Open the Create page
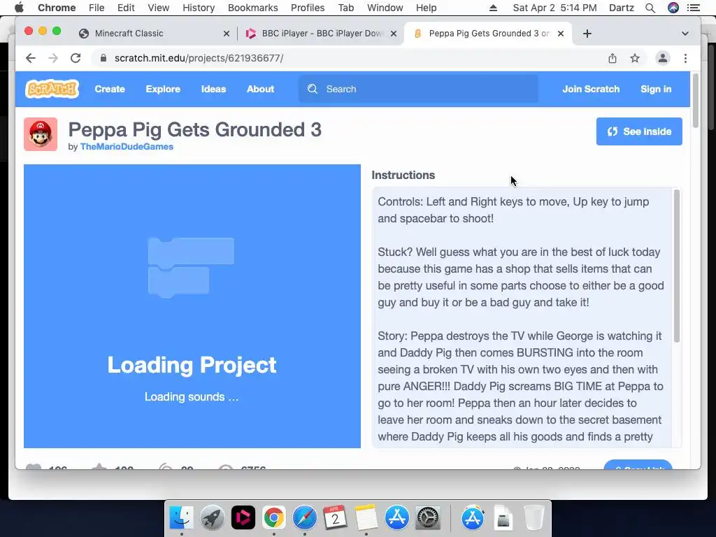Viewport: 716px width, 537px height. coord(110,89)
